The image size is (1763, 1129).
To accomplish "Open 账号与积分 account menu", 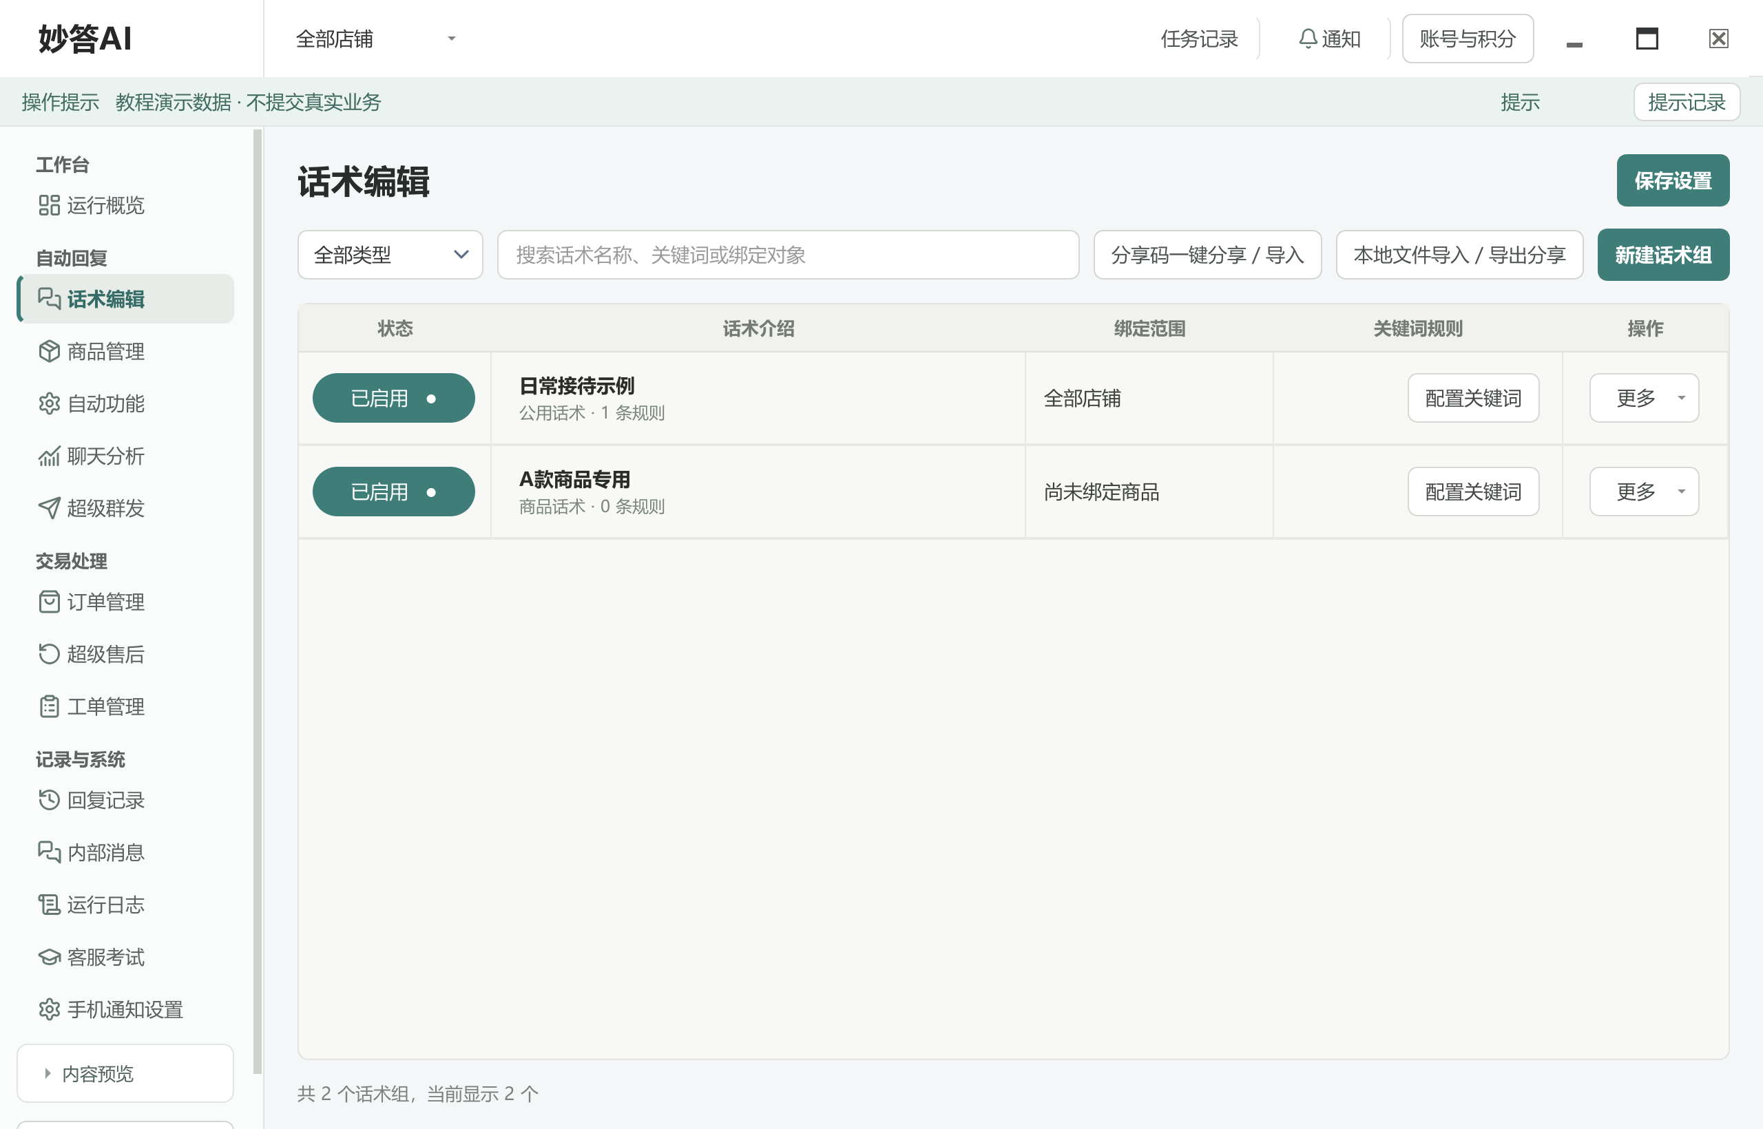I will (1468, 39).
